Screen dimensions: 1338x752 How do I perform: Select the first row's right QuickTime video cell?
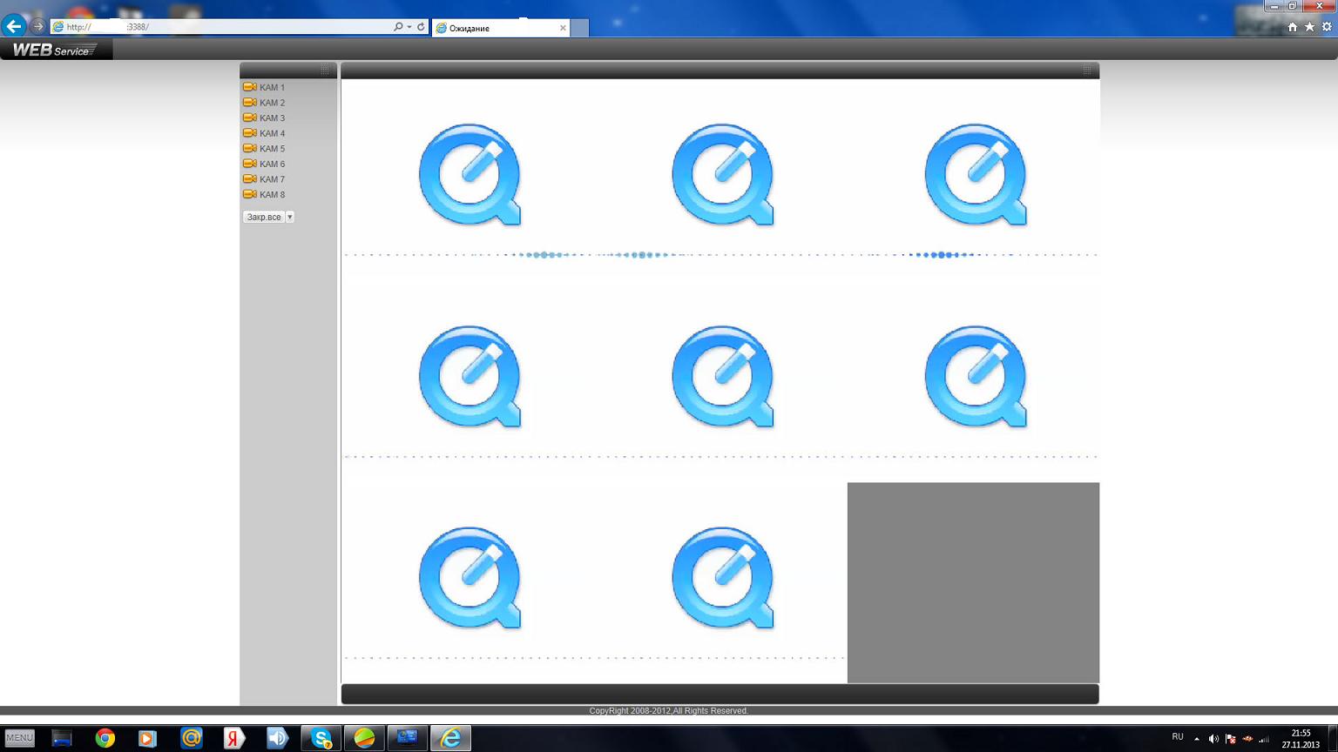[x=973, y=180]
